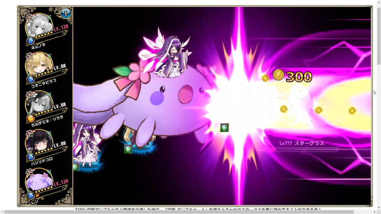Click the orange attribute icon beside カルダミネ・リラタ
Screen dimensions: 381x214
(31, 118)
